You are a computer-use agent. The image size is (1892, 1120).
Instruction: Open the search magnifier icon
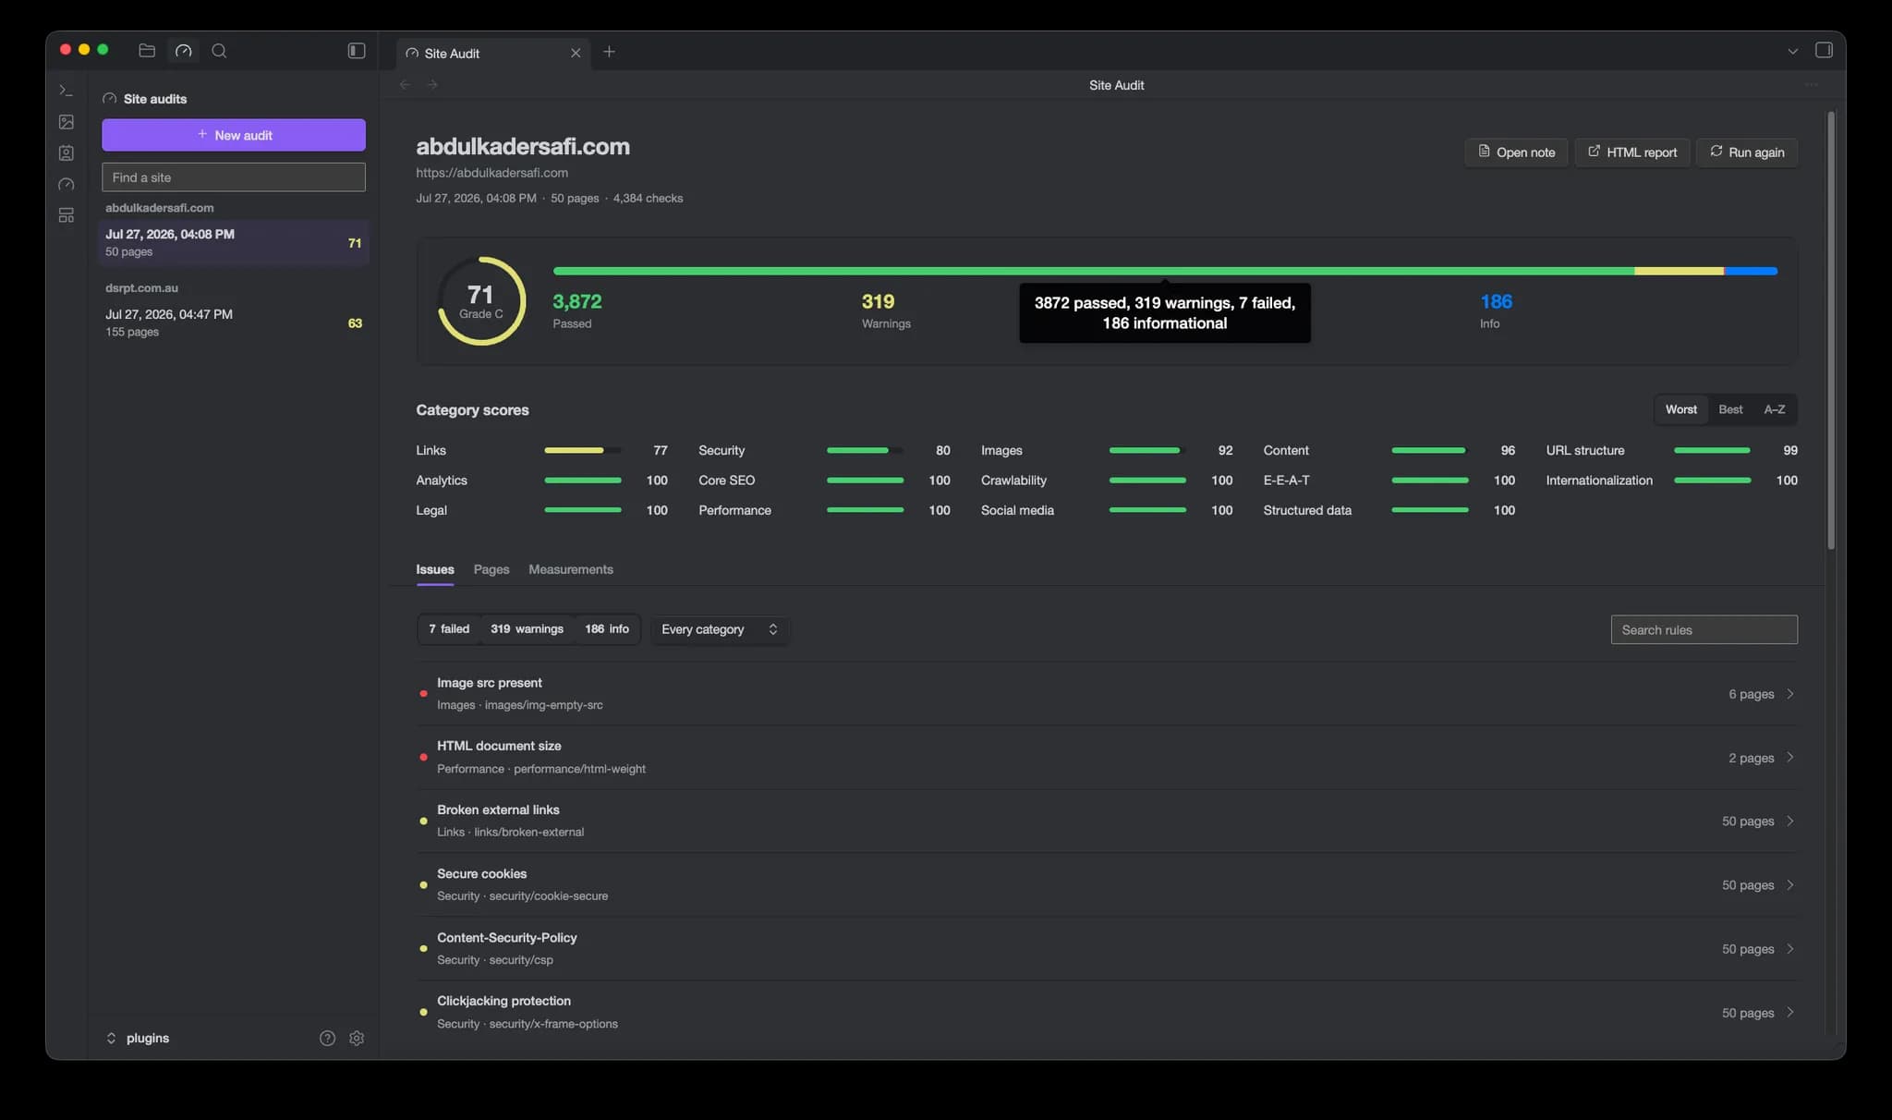click(219, 51)
